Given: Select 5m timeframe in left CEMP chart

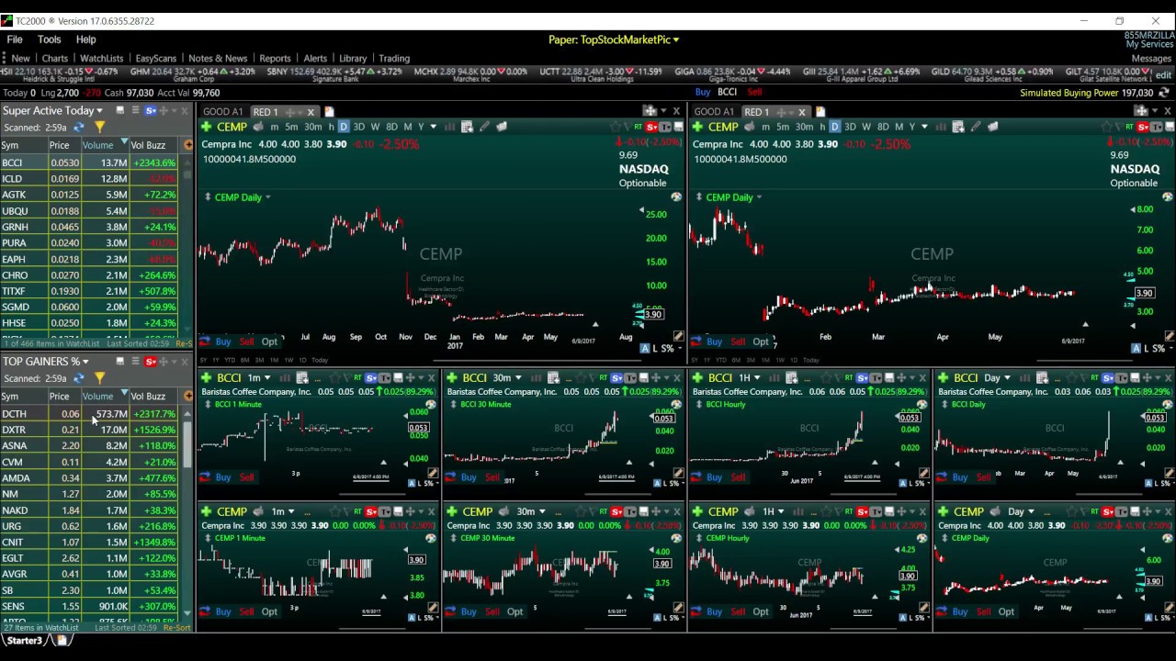Looking at the screenshot, I should point(291,127).
